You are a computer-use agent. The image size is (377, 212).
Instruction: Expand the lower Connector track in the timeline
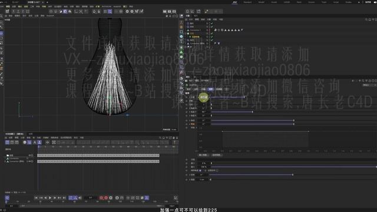(x=5, y=161)
